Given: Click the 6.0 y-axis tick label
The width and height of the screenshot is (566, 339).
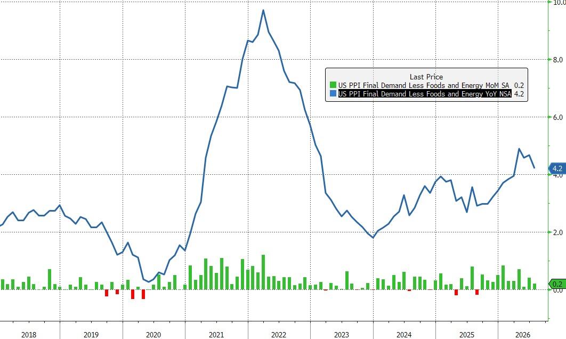Looking at the screenshot, I should click(557, 117).
